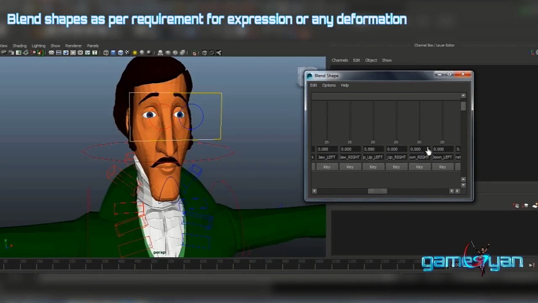The height and width of the screenshot is (303, 538).
Task: Toggle the High Quality rendering sphere icon
Action: [149, 53]
